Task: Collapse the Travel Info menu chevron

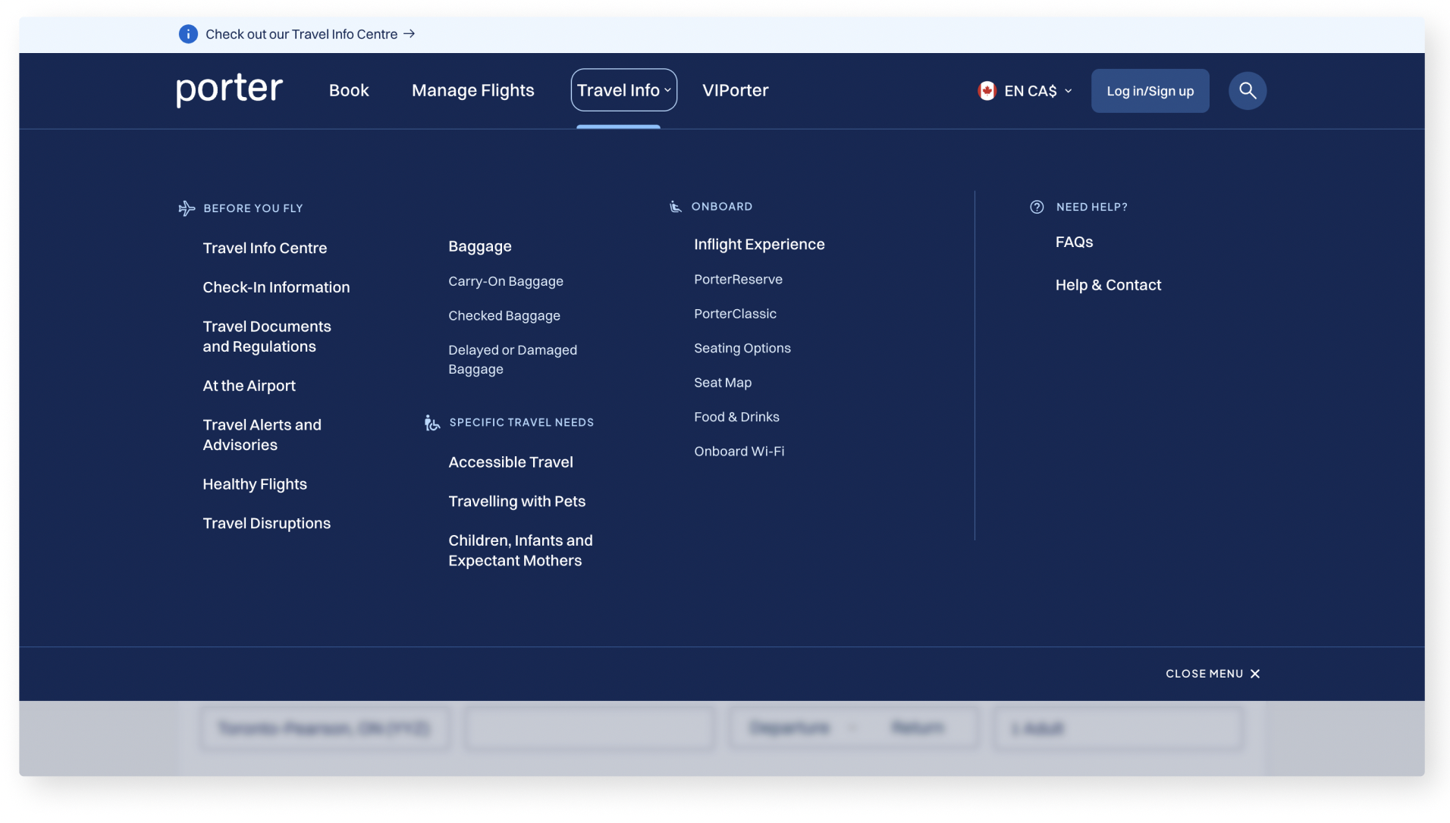Action: (667, 90)
